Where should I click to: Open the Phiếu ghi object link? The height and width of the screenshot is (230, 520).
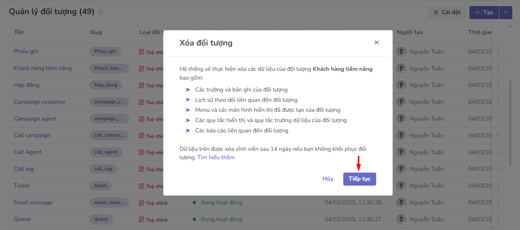pos(26,51)
